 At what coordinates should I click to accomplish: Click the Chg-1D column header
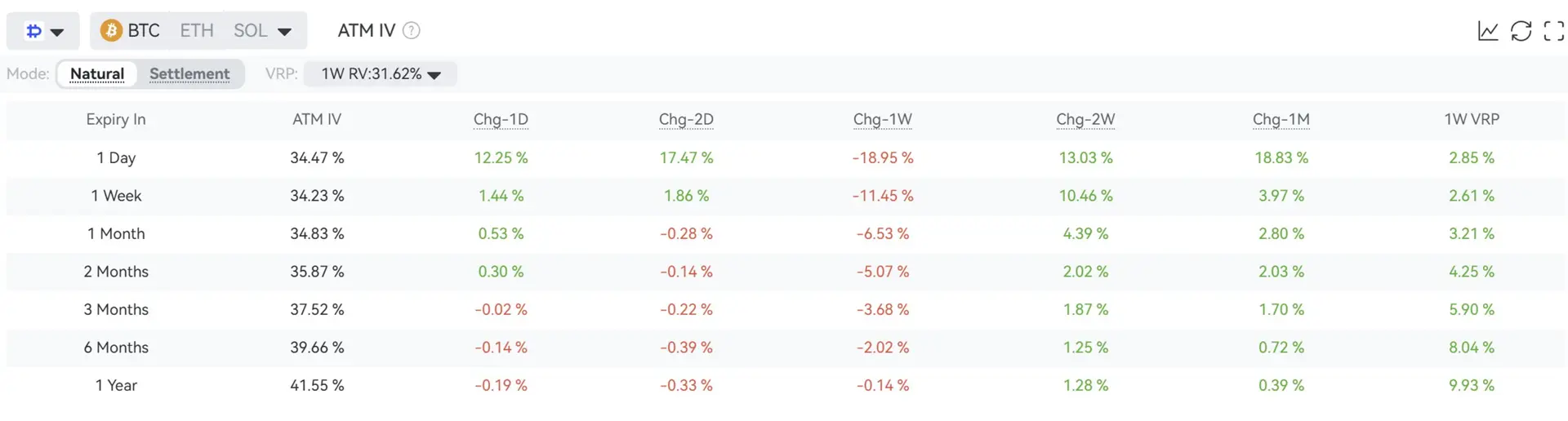501,119
